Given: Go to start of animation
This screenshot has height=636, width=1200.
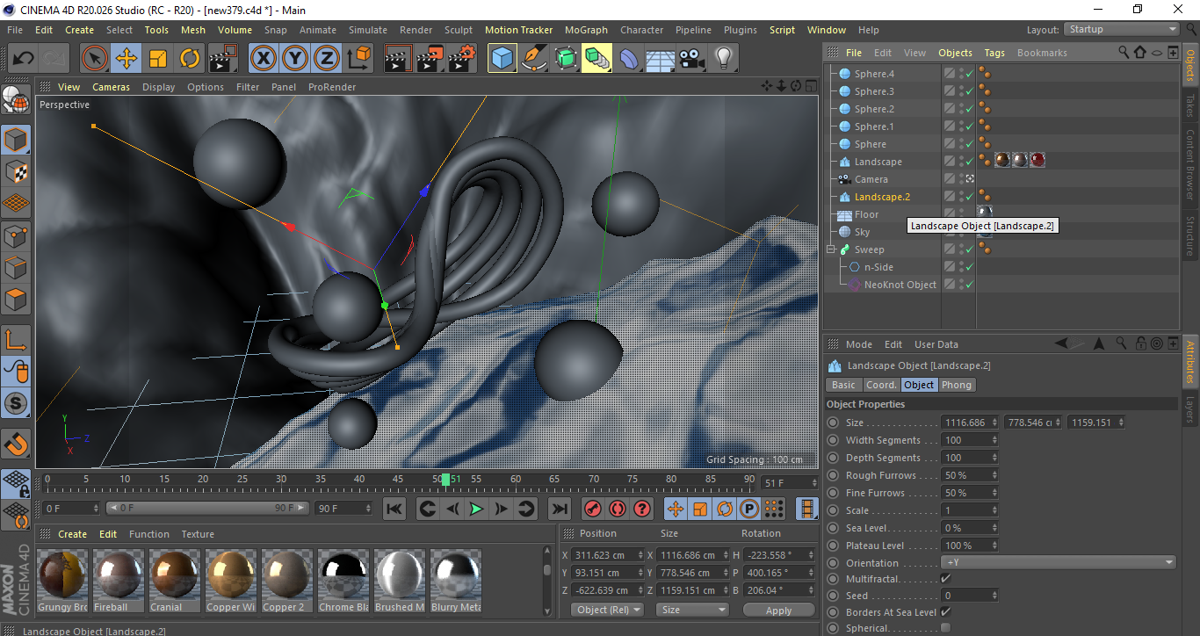Looking at the screenshot, I should click(x=394, y=509).
